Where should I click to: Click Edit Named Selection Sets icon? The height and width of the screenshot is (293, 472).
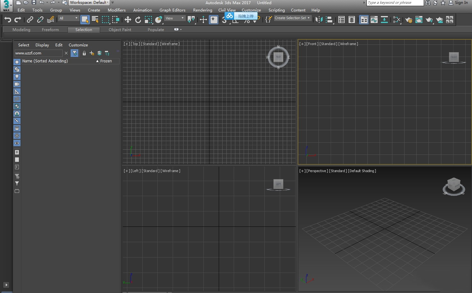tap(269, 20)
